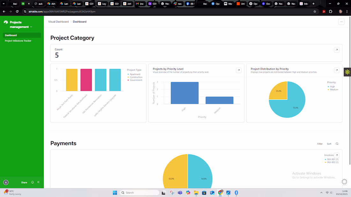
Task: Open the account avatar A
Action: 6,182
